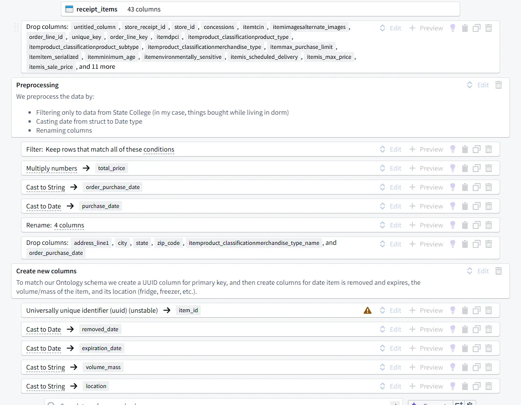Delete the Preprocessing section
This screenshot has width=521, height=405.
pyautogui.click(x=499, y=85)
